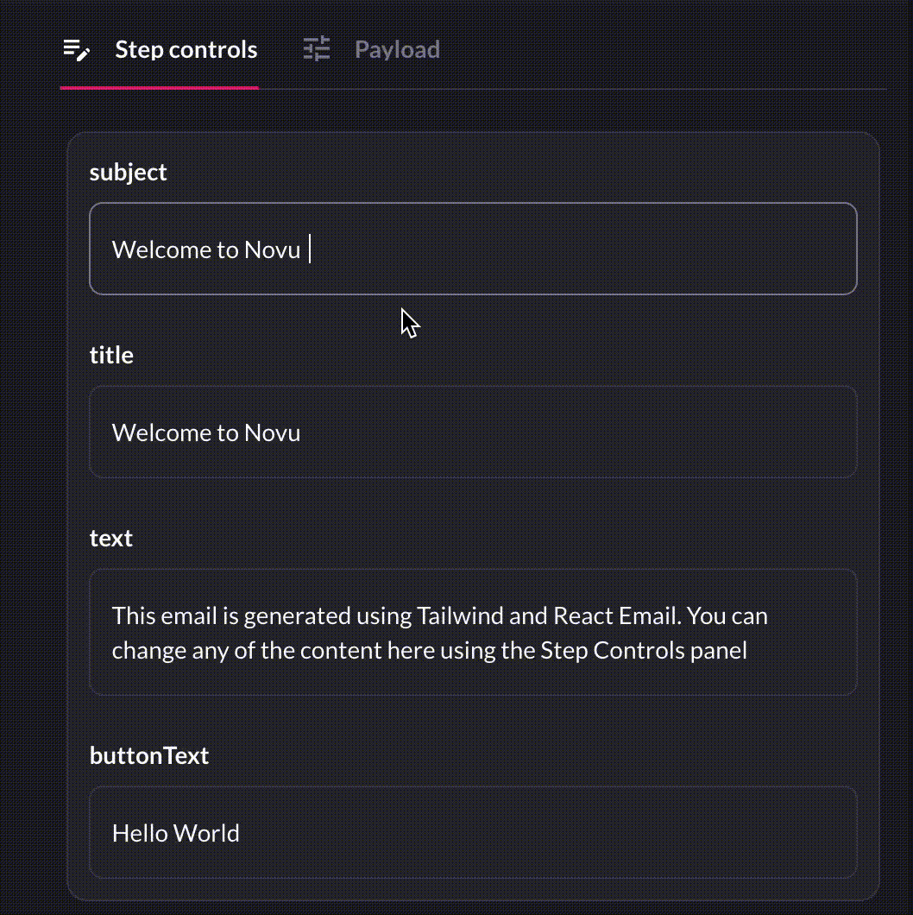Click inside the subject input field
Screen dimensions: 913x915
[x=473, y=249]
